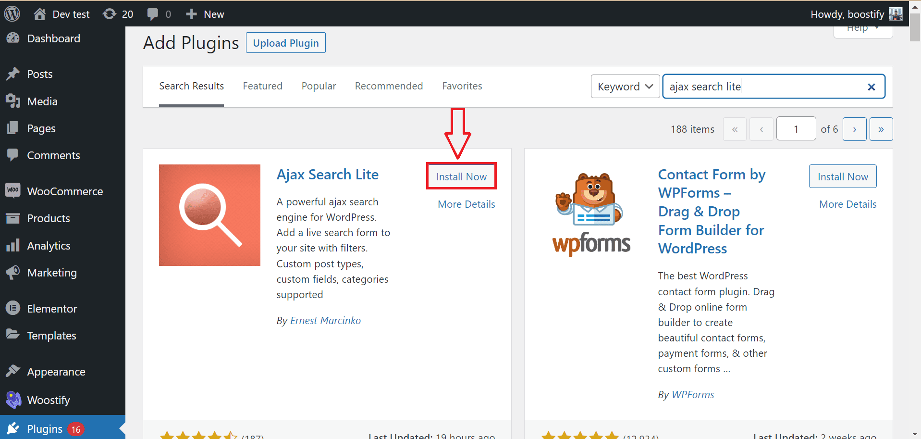Expand the Help panel tab

coord(863,31)
